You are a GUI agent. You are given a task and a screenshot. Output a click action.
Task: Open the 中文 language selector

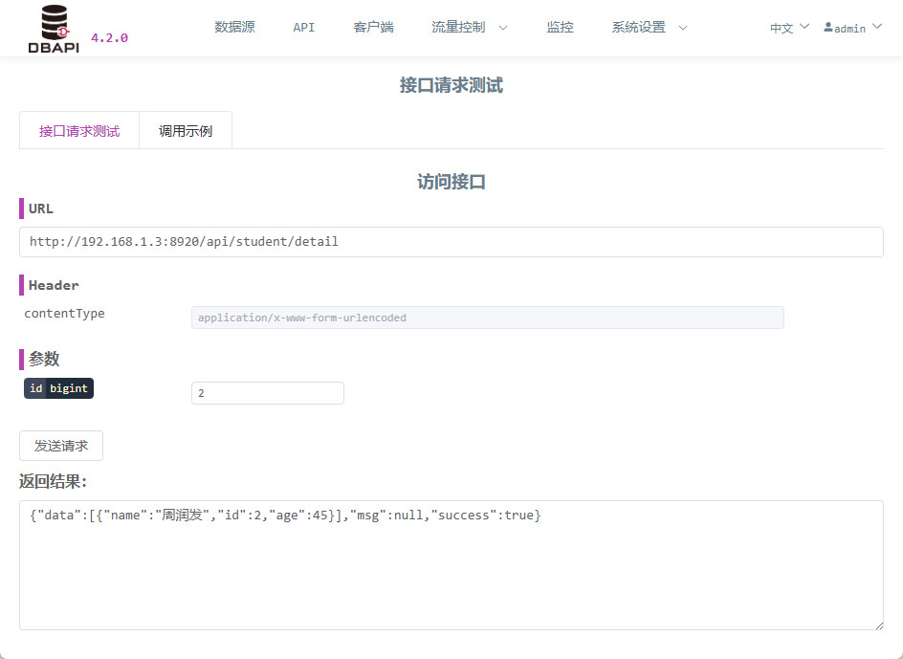789,28
